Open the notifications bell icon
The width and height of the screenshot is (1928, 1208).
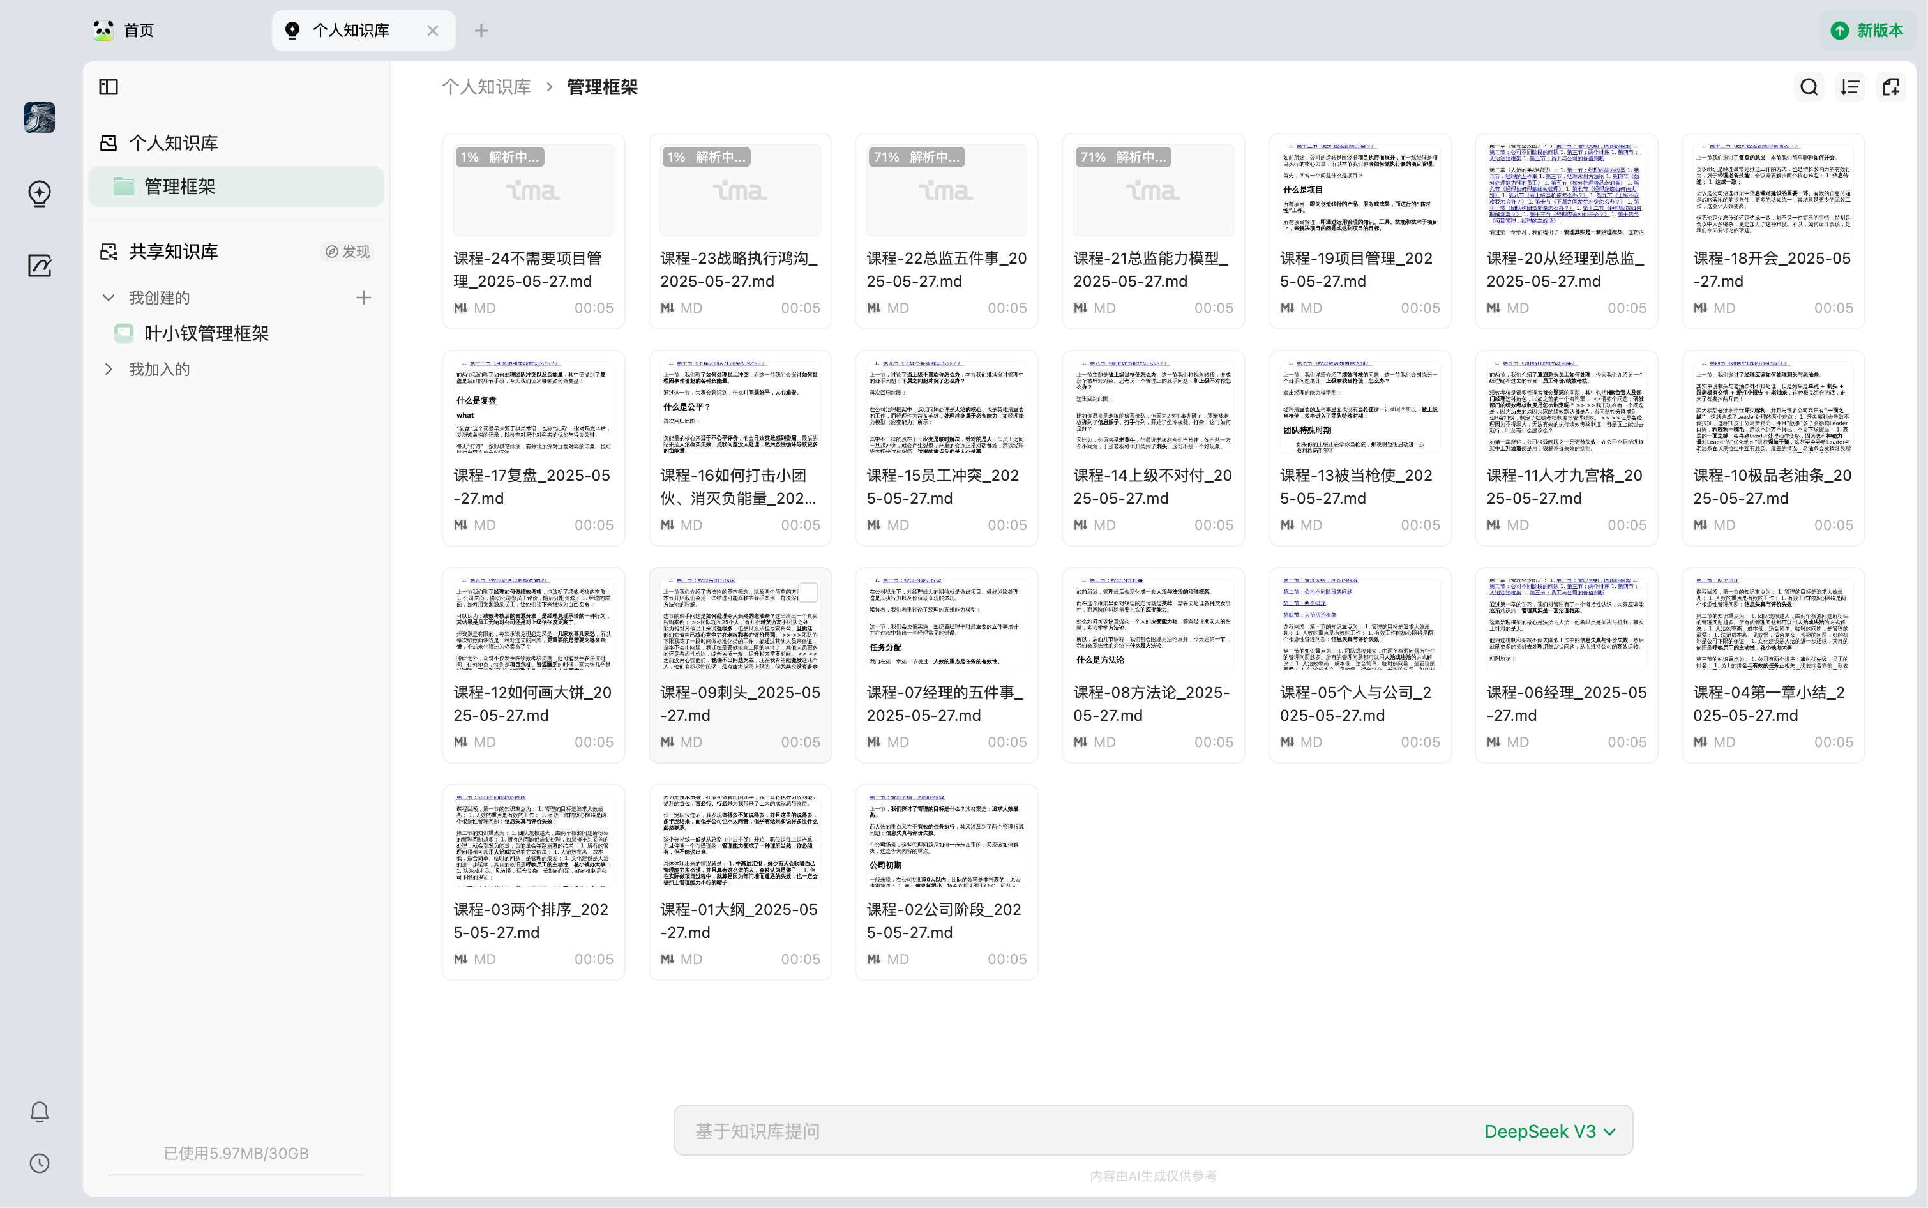pyautogui.click(x=39, y=1112)
